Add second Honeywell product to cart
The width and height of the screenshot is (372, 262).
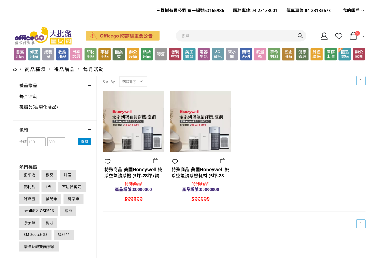(x=223, y=161)
